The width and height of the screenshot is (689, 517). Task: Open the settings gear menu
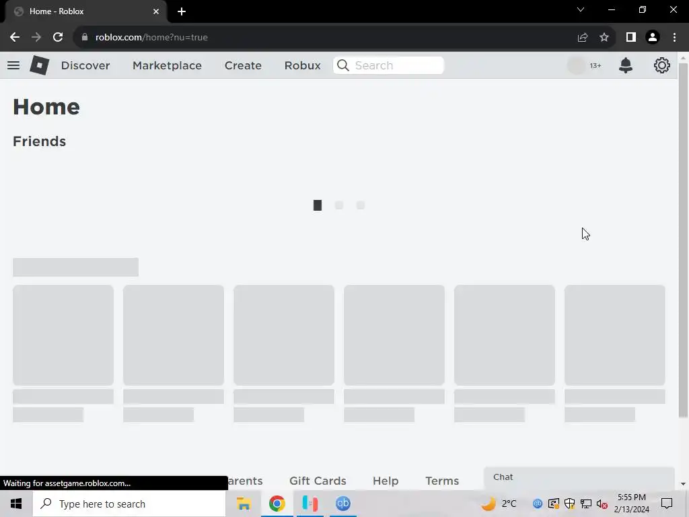click(661, 65)
